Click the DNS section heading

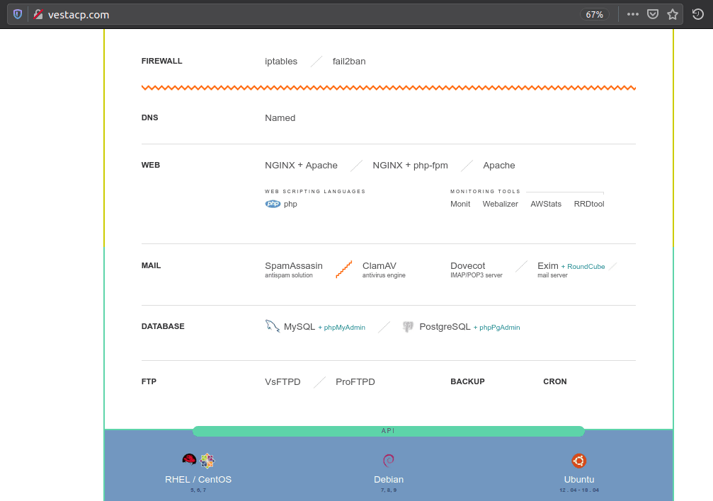click(149, 117)
